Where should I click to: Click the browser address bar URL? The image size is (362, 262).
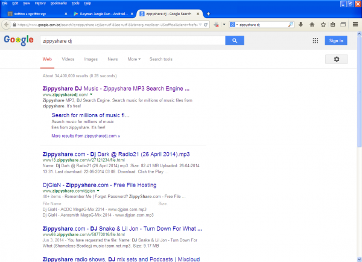click(x=107, y=25)
